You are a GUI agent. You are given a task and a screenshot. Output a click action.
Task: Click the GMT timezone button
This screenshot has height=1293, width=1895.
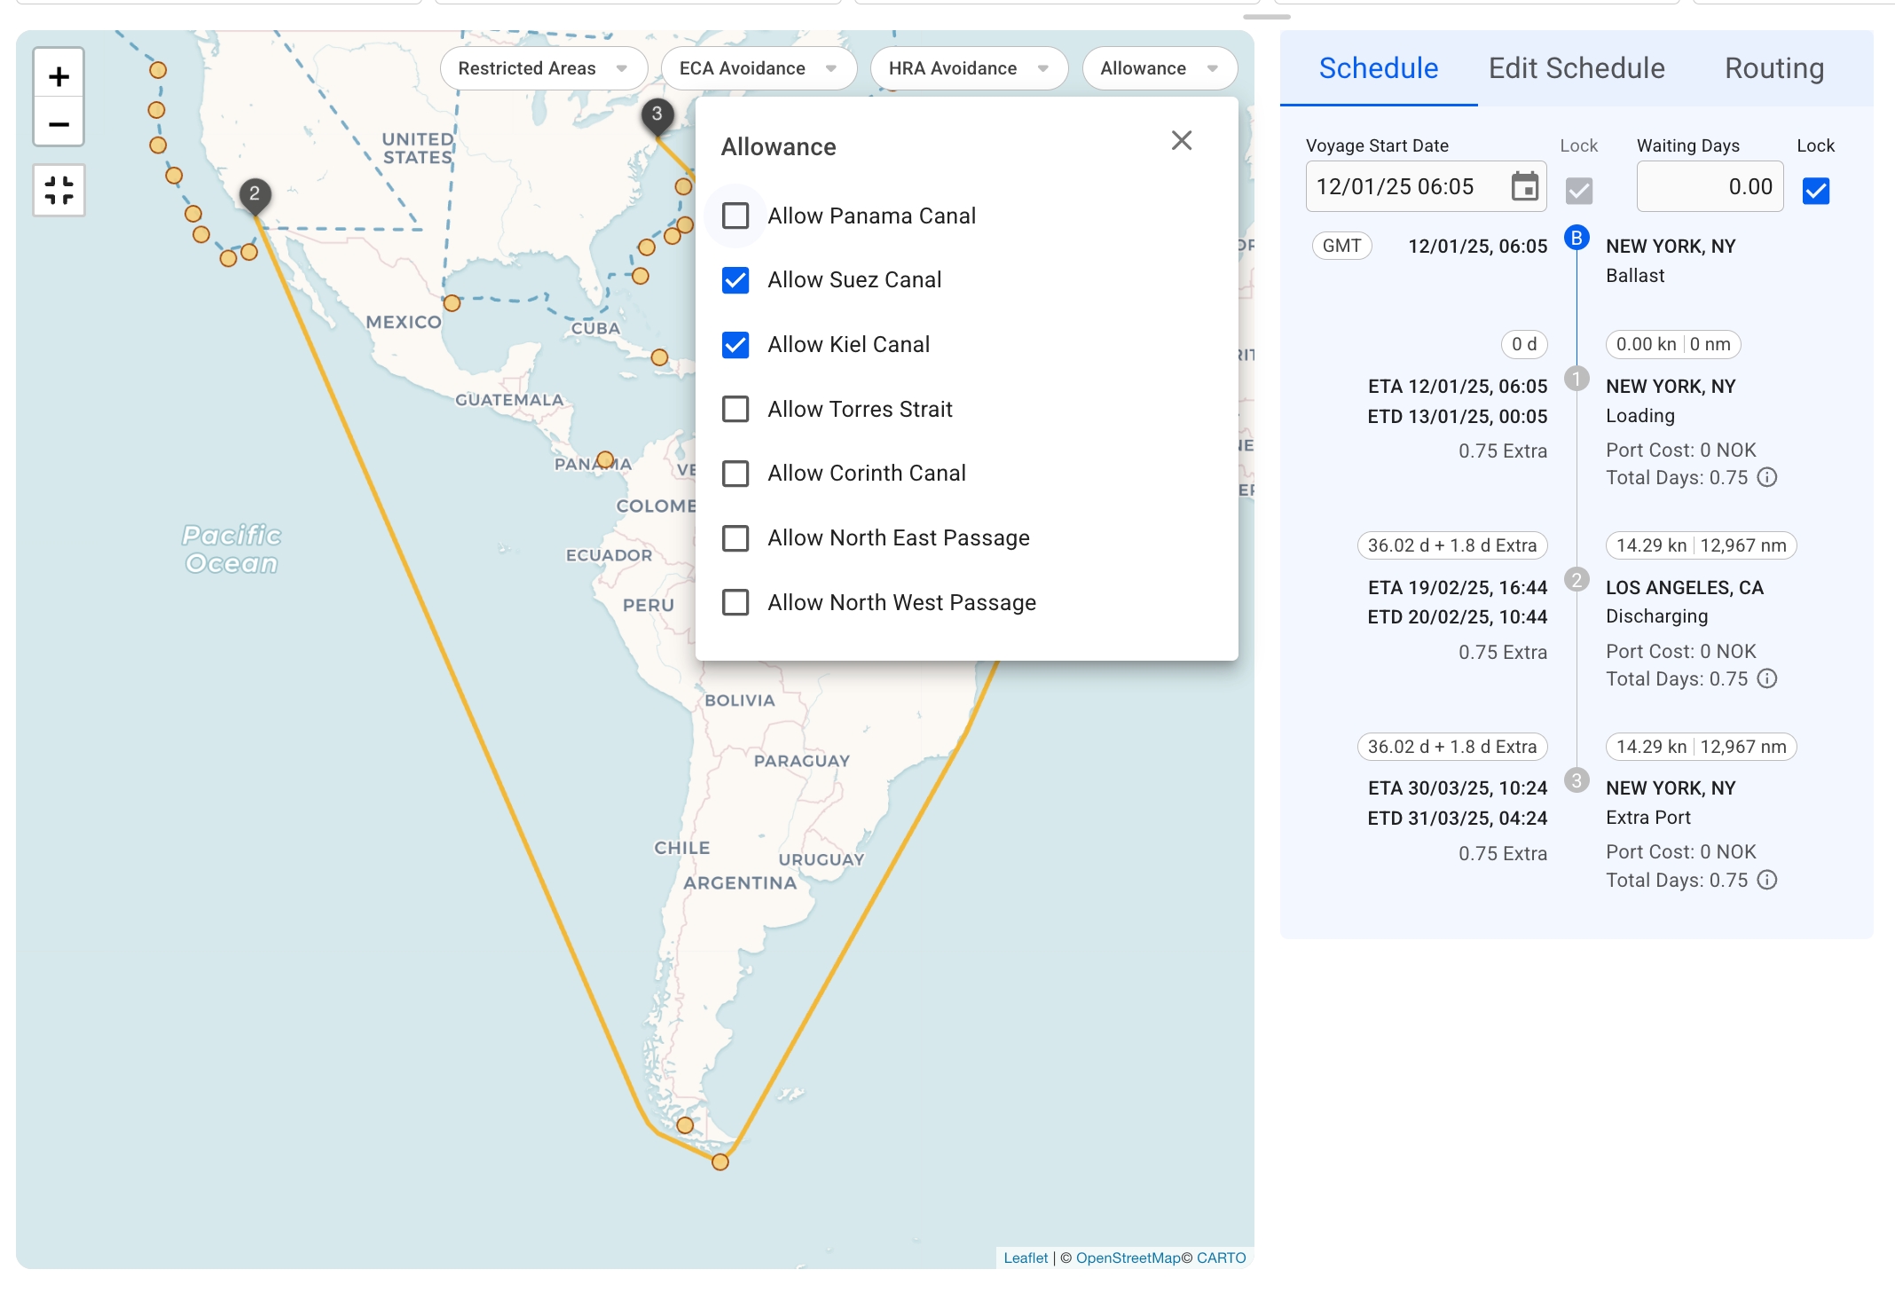pos(1341,246)
